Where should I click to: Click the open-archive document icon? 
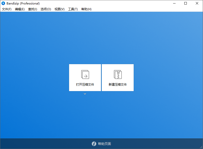(x=85, y=74)
